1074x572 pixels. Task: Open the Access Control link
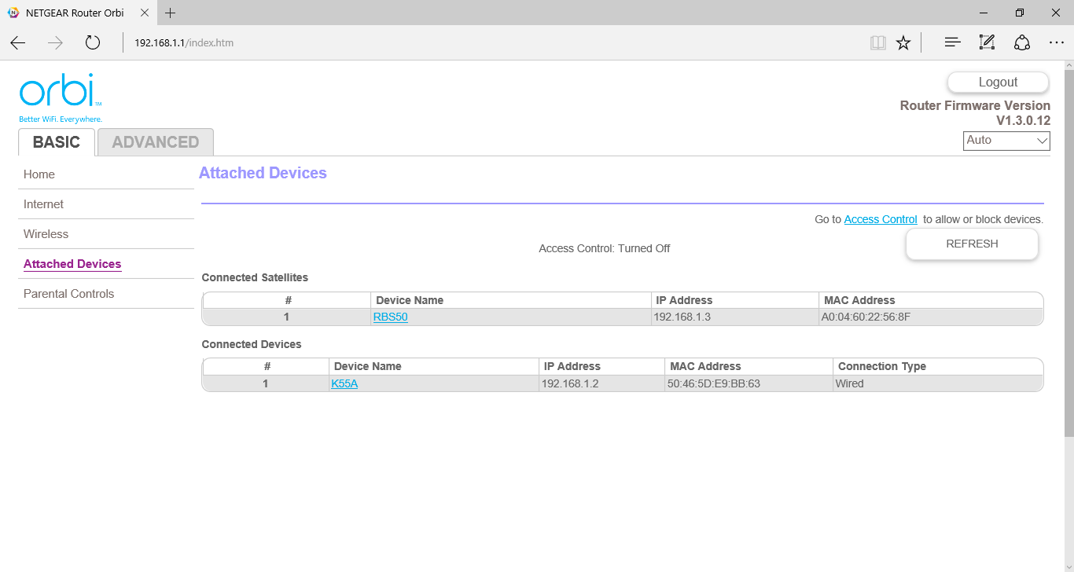[x=880, y=220]
